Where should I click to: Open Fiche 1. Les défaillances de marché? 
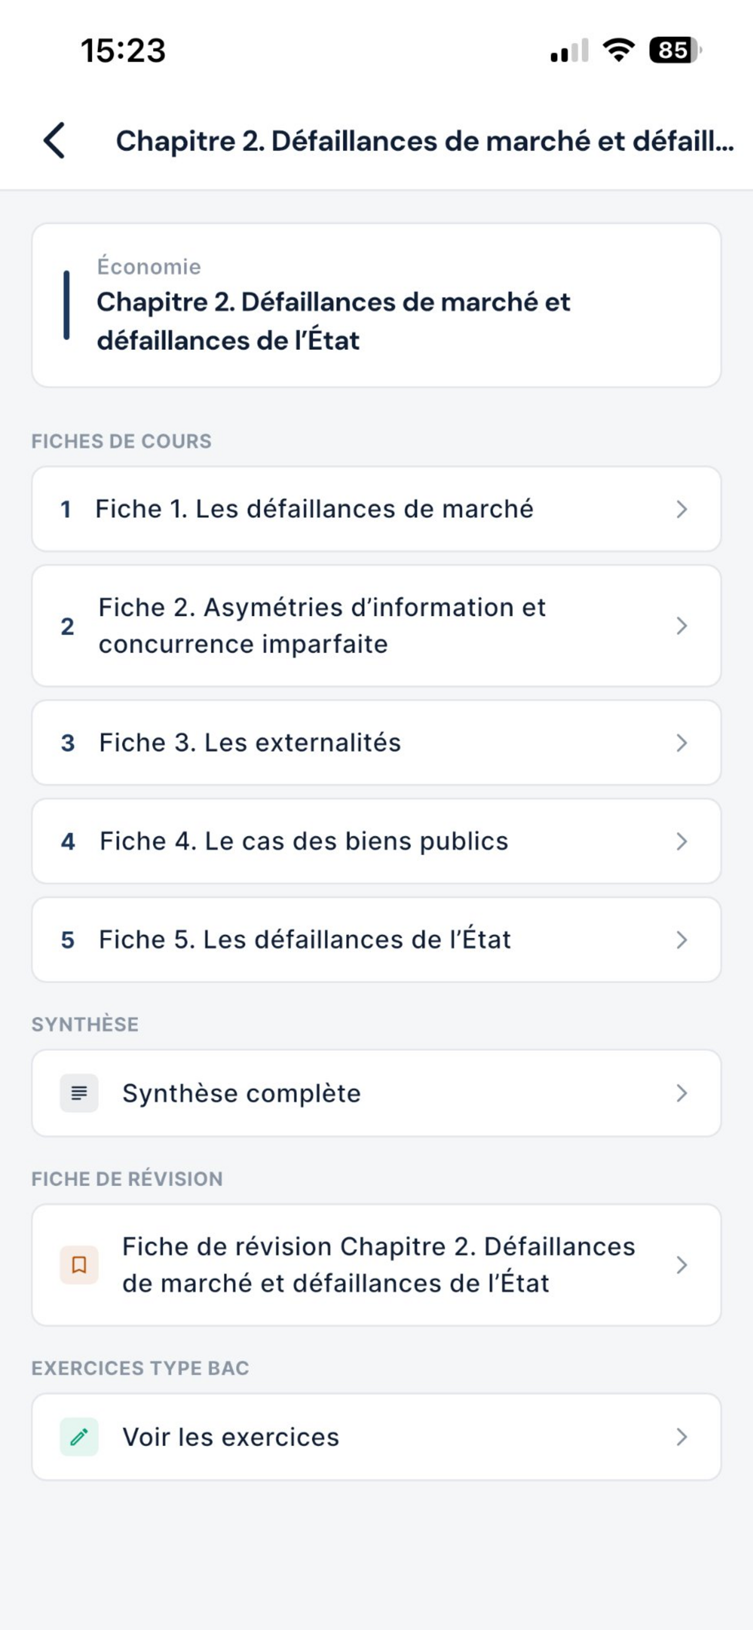click(376, 509)
